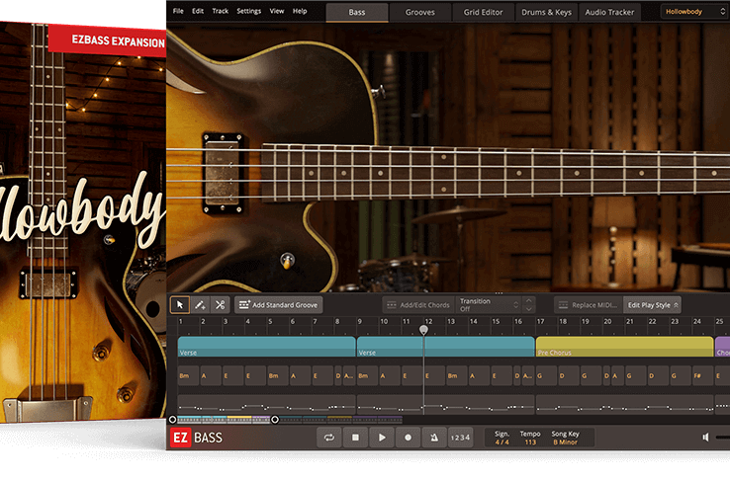Open the File menu
The height and width of the screenshot is (482, 730).
tap(178, 11)
